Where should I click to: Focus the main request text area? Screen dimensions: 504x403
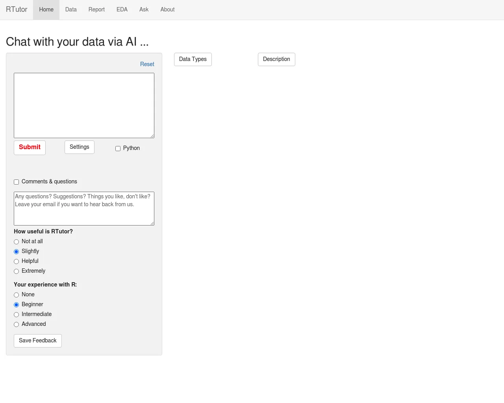coord(84,105)
